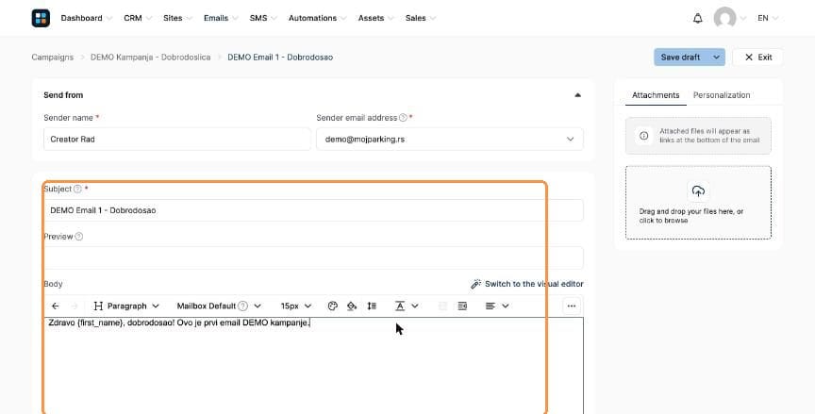Open DEMO Kampanja - Dobrodoslica breadcrumb

point(150,58)
